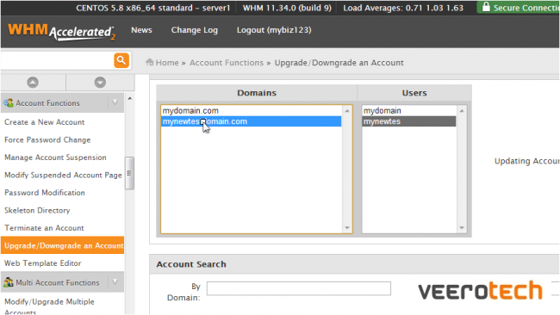560x315 pixels.
Task: Open Password Modification
Action: point(45,193)
